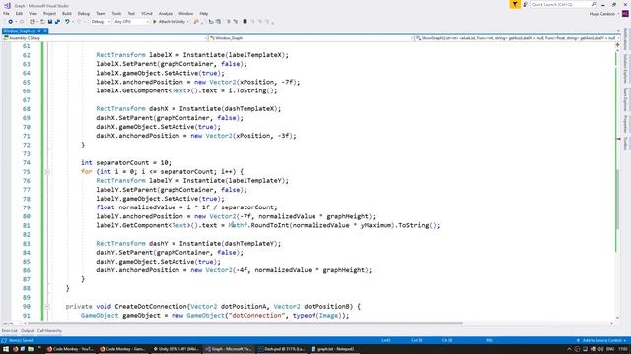
Task: Open File Explorer from the taskbar
Action: (x=31, y=349)
